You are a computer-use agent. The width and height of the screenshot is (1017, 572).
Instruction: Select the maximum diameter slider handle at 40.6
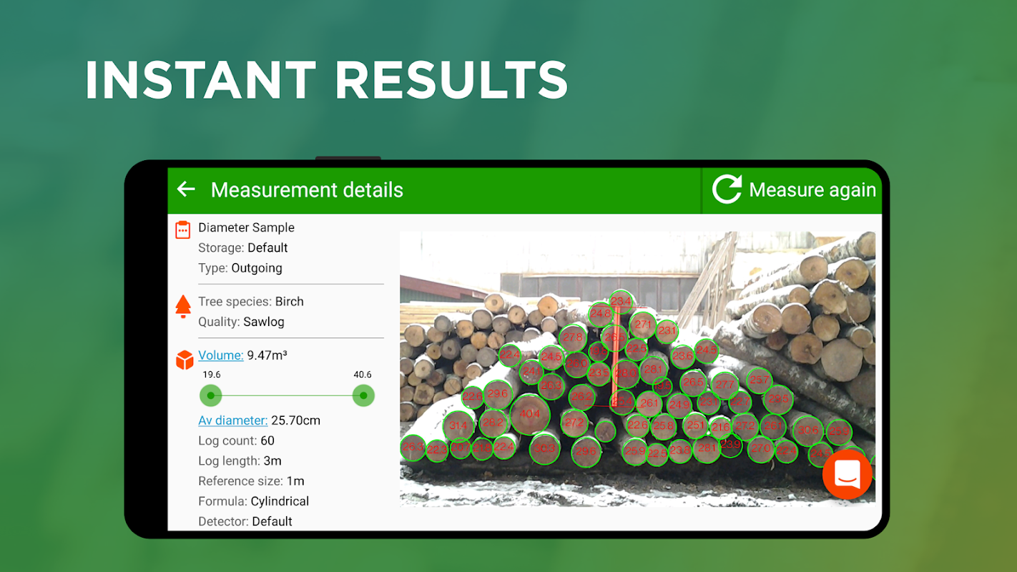click(x=363, y=395)
